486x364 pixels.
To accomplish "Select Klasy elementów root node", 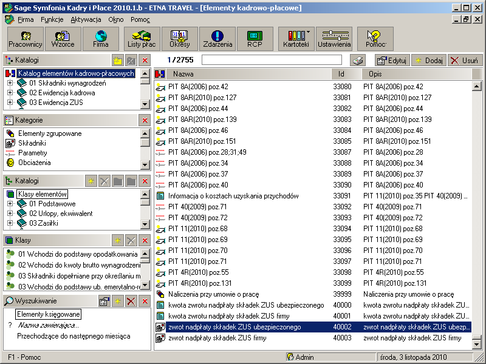I will tap(42, 194).
